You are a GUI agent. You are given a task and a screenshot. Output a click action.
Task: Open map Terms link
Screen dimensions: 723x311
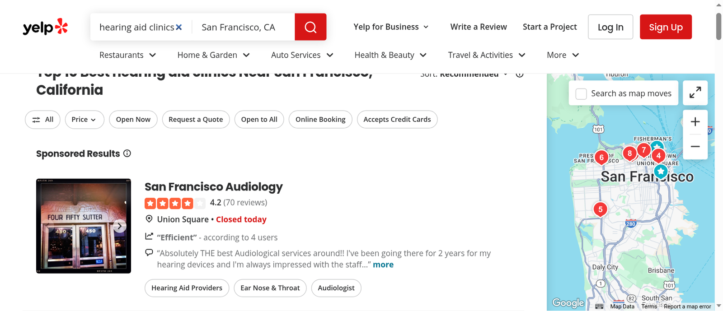649,306
